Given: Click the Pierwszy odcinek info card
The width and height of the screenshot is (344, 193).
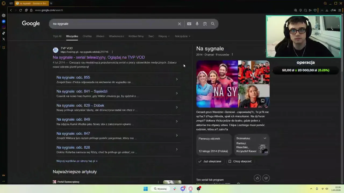Looking at the screenshot, I should point(214,145).
